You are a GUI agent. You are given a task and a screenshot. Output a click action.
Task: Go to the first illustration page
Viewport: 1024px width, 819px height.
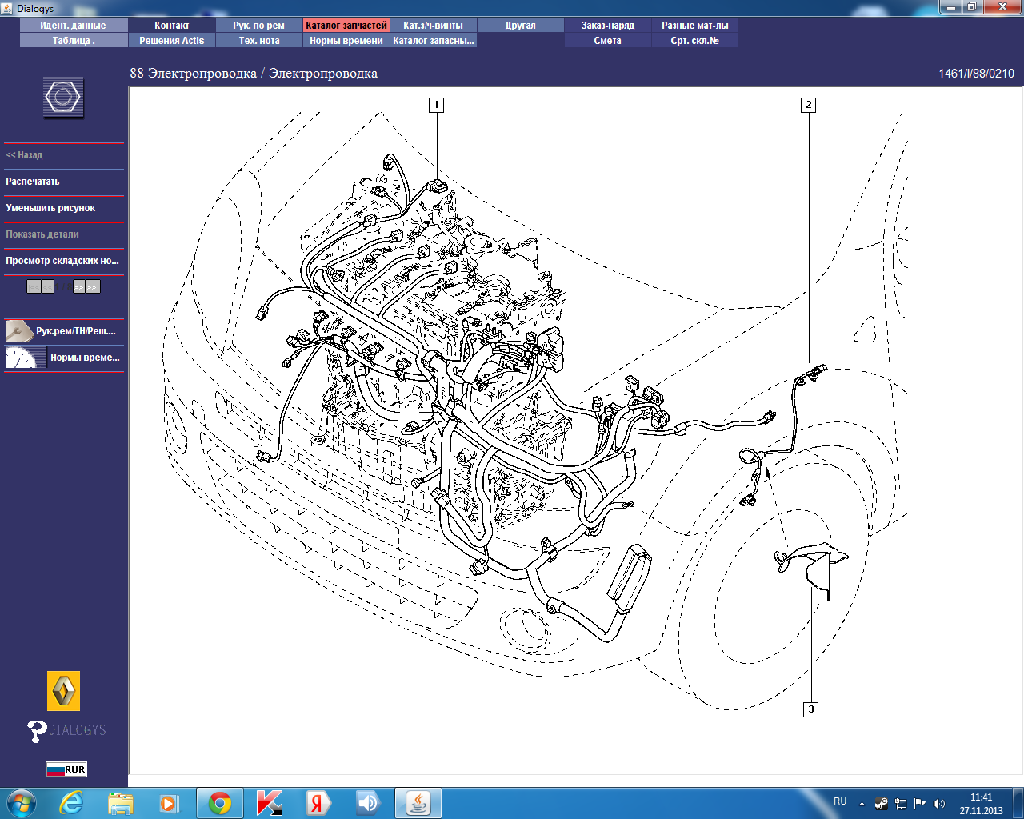click(34, 286)
